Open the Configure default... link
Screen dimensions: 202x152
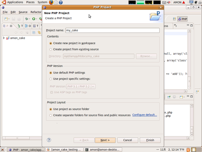click(145, 115)
